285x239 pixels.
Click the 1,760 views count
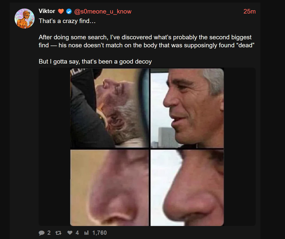[100, 233]
